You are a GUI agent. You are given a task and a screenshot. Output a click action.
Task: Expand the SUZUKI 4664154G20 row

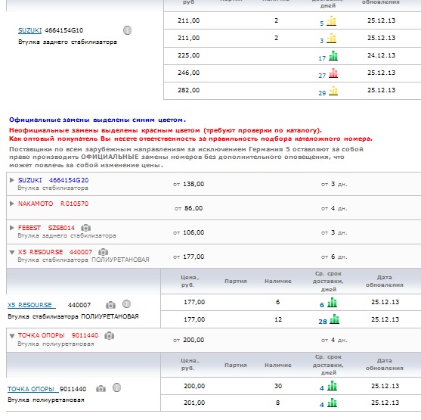coord(11,180)
